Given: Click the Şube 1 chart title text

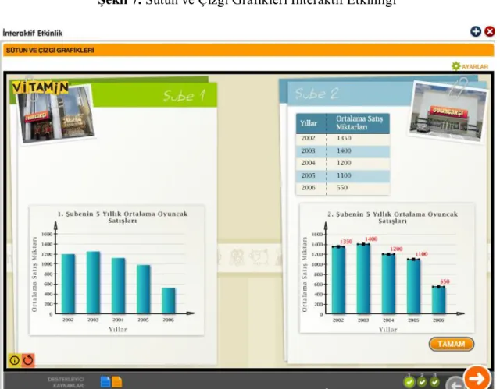Looking at the screenshot, I should click(123, 217).
